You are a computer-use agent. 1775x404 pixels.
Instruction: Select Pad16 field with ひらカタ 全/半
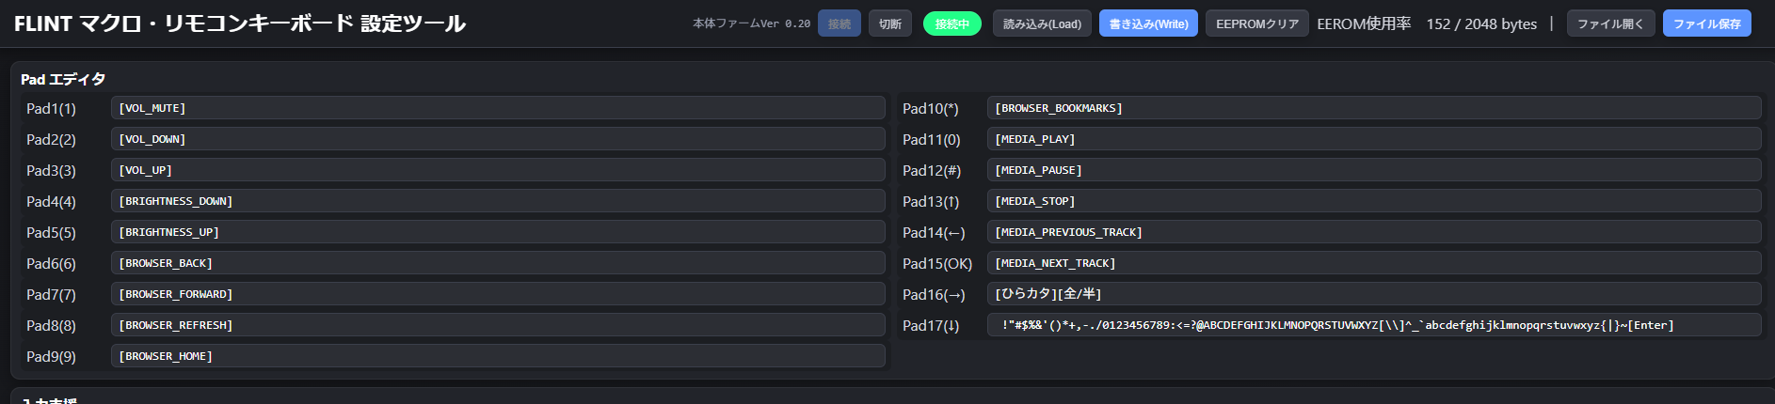pos(1373,294)
